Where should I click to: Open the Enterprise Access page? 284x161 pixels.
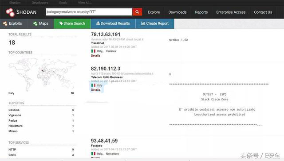(231, 12)
